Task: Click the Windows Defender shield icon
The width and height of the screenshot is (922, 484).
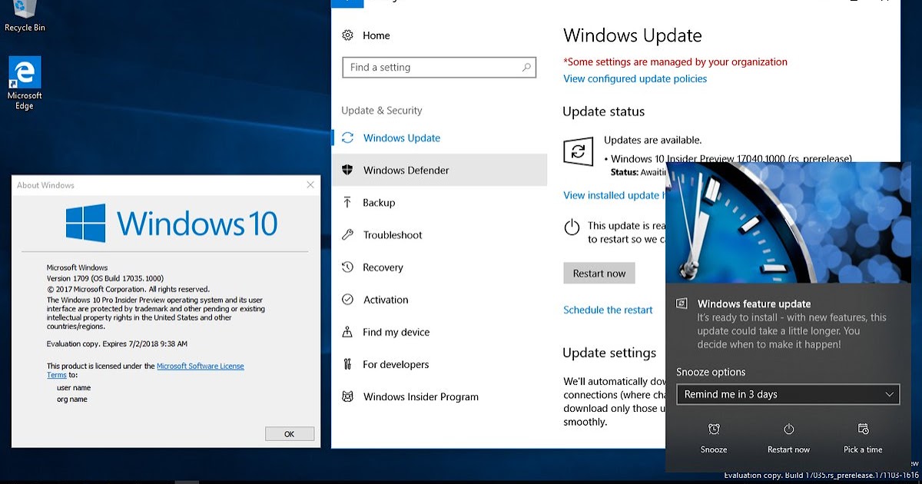Action: pyautogui.click(x=348, y=171)
